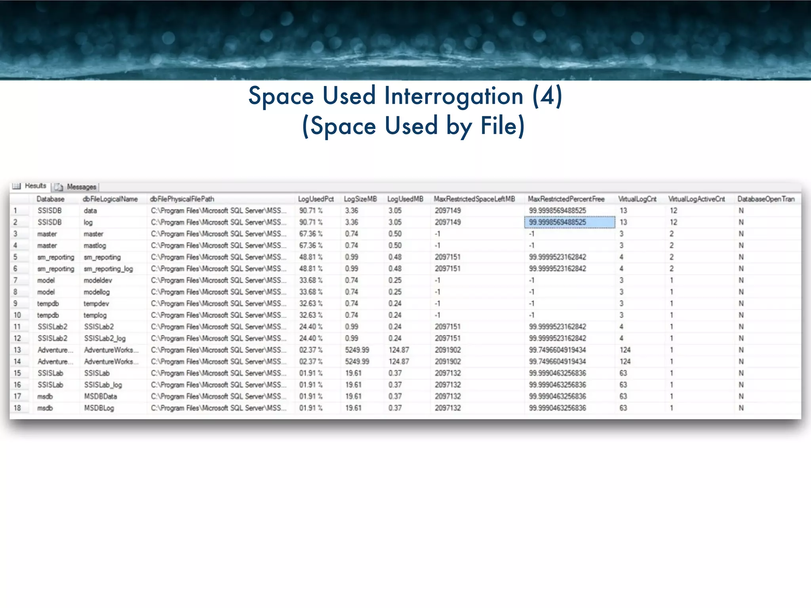Switch to the Messages tab
The width and height of the screenshot is (811, 608).
(81, 187)
